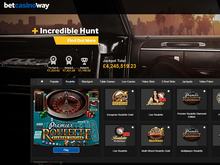This screenshot has height=165, width=220.
Task: Open Multiplayer Roulette Premier icon
Action: pos(192,135)
